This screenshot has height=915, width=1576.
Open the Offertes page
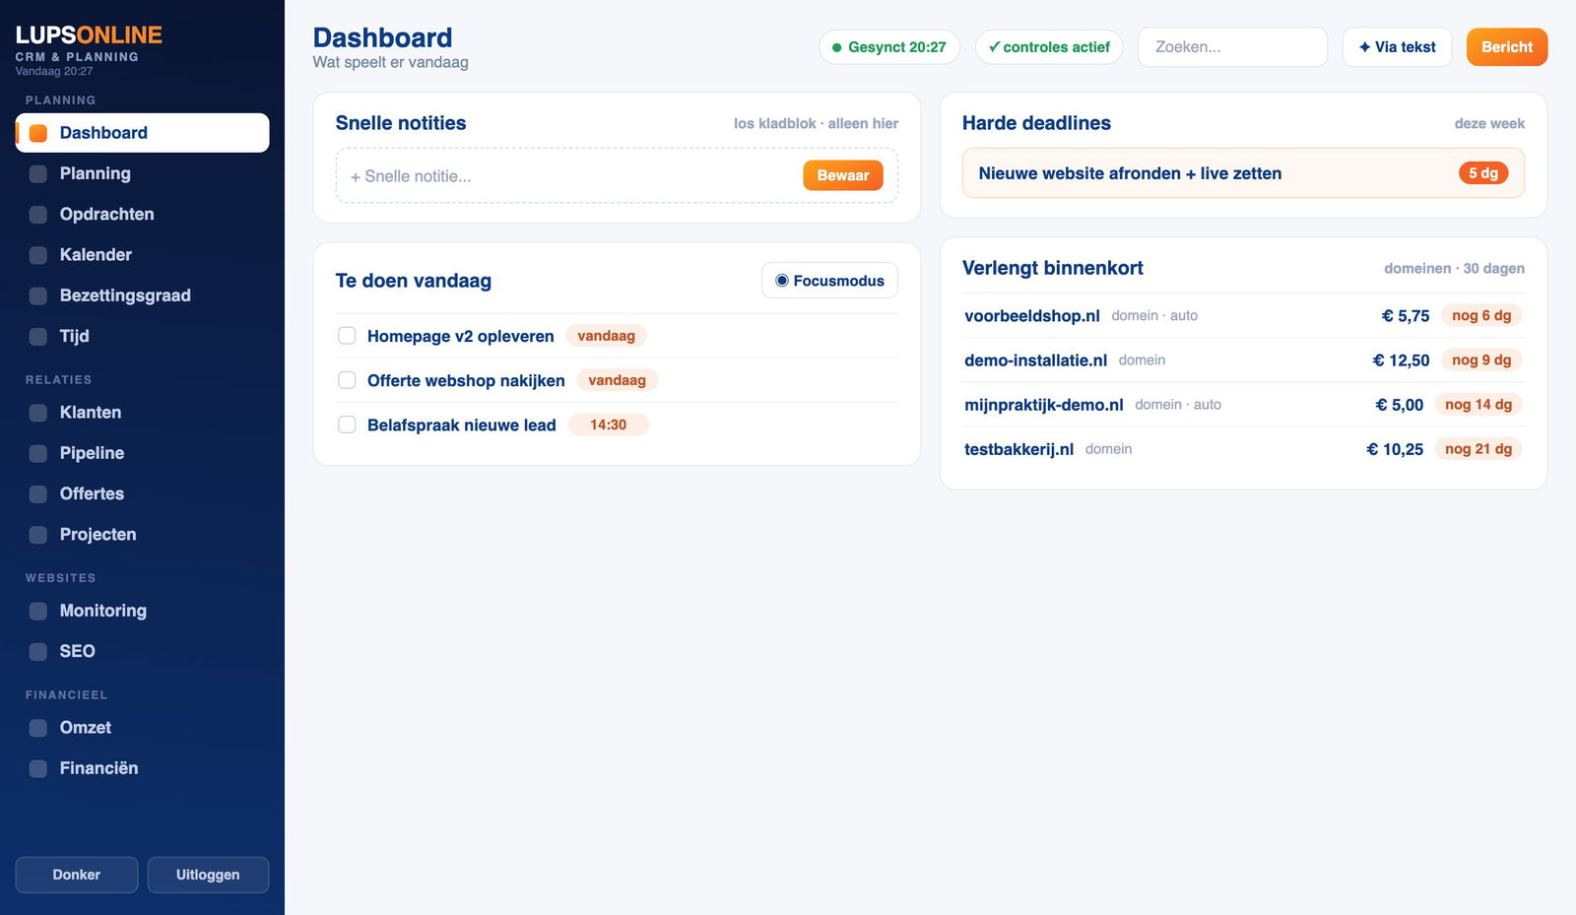142,493
